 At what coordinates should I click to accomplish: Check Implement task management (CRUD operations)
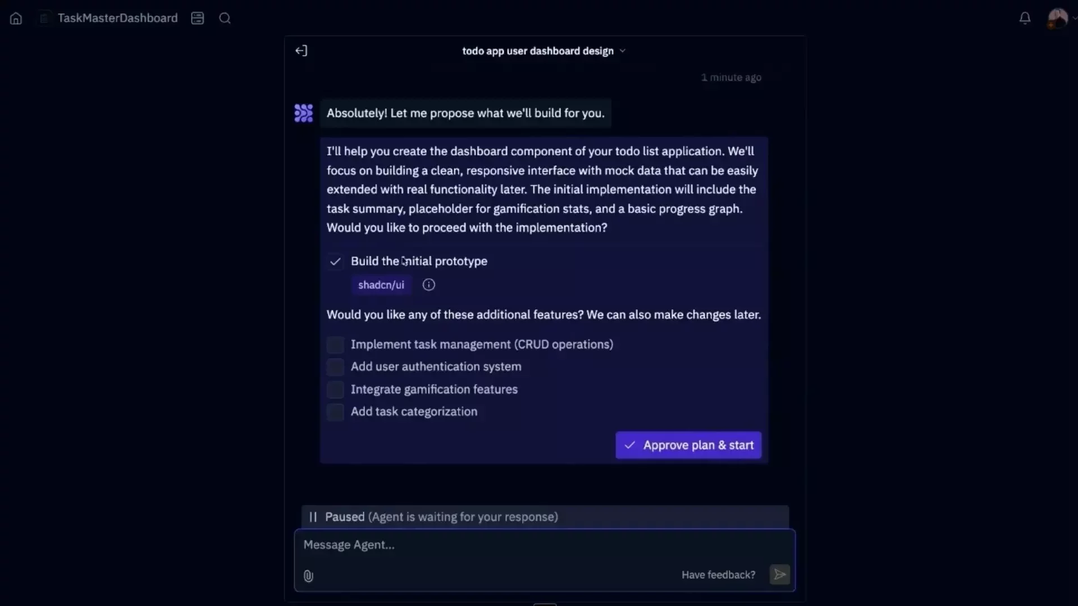click(335, 345)
